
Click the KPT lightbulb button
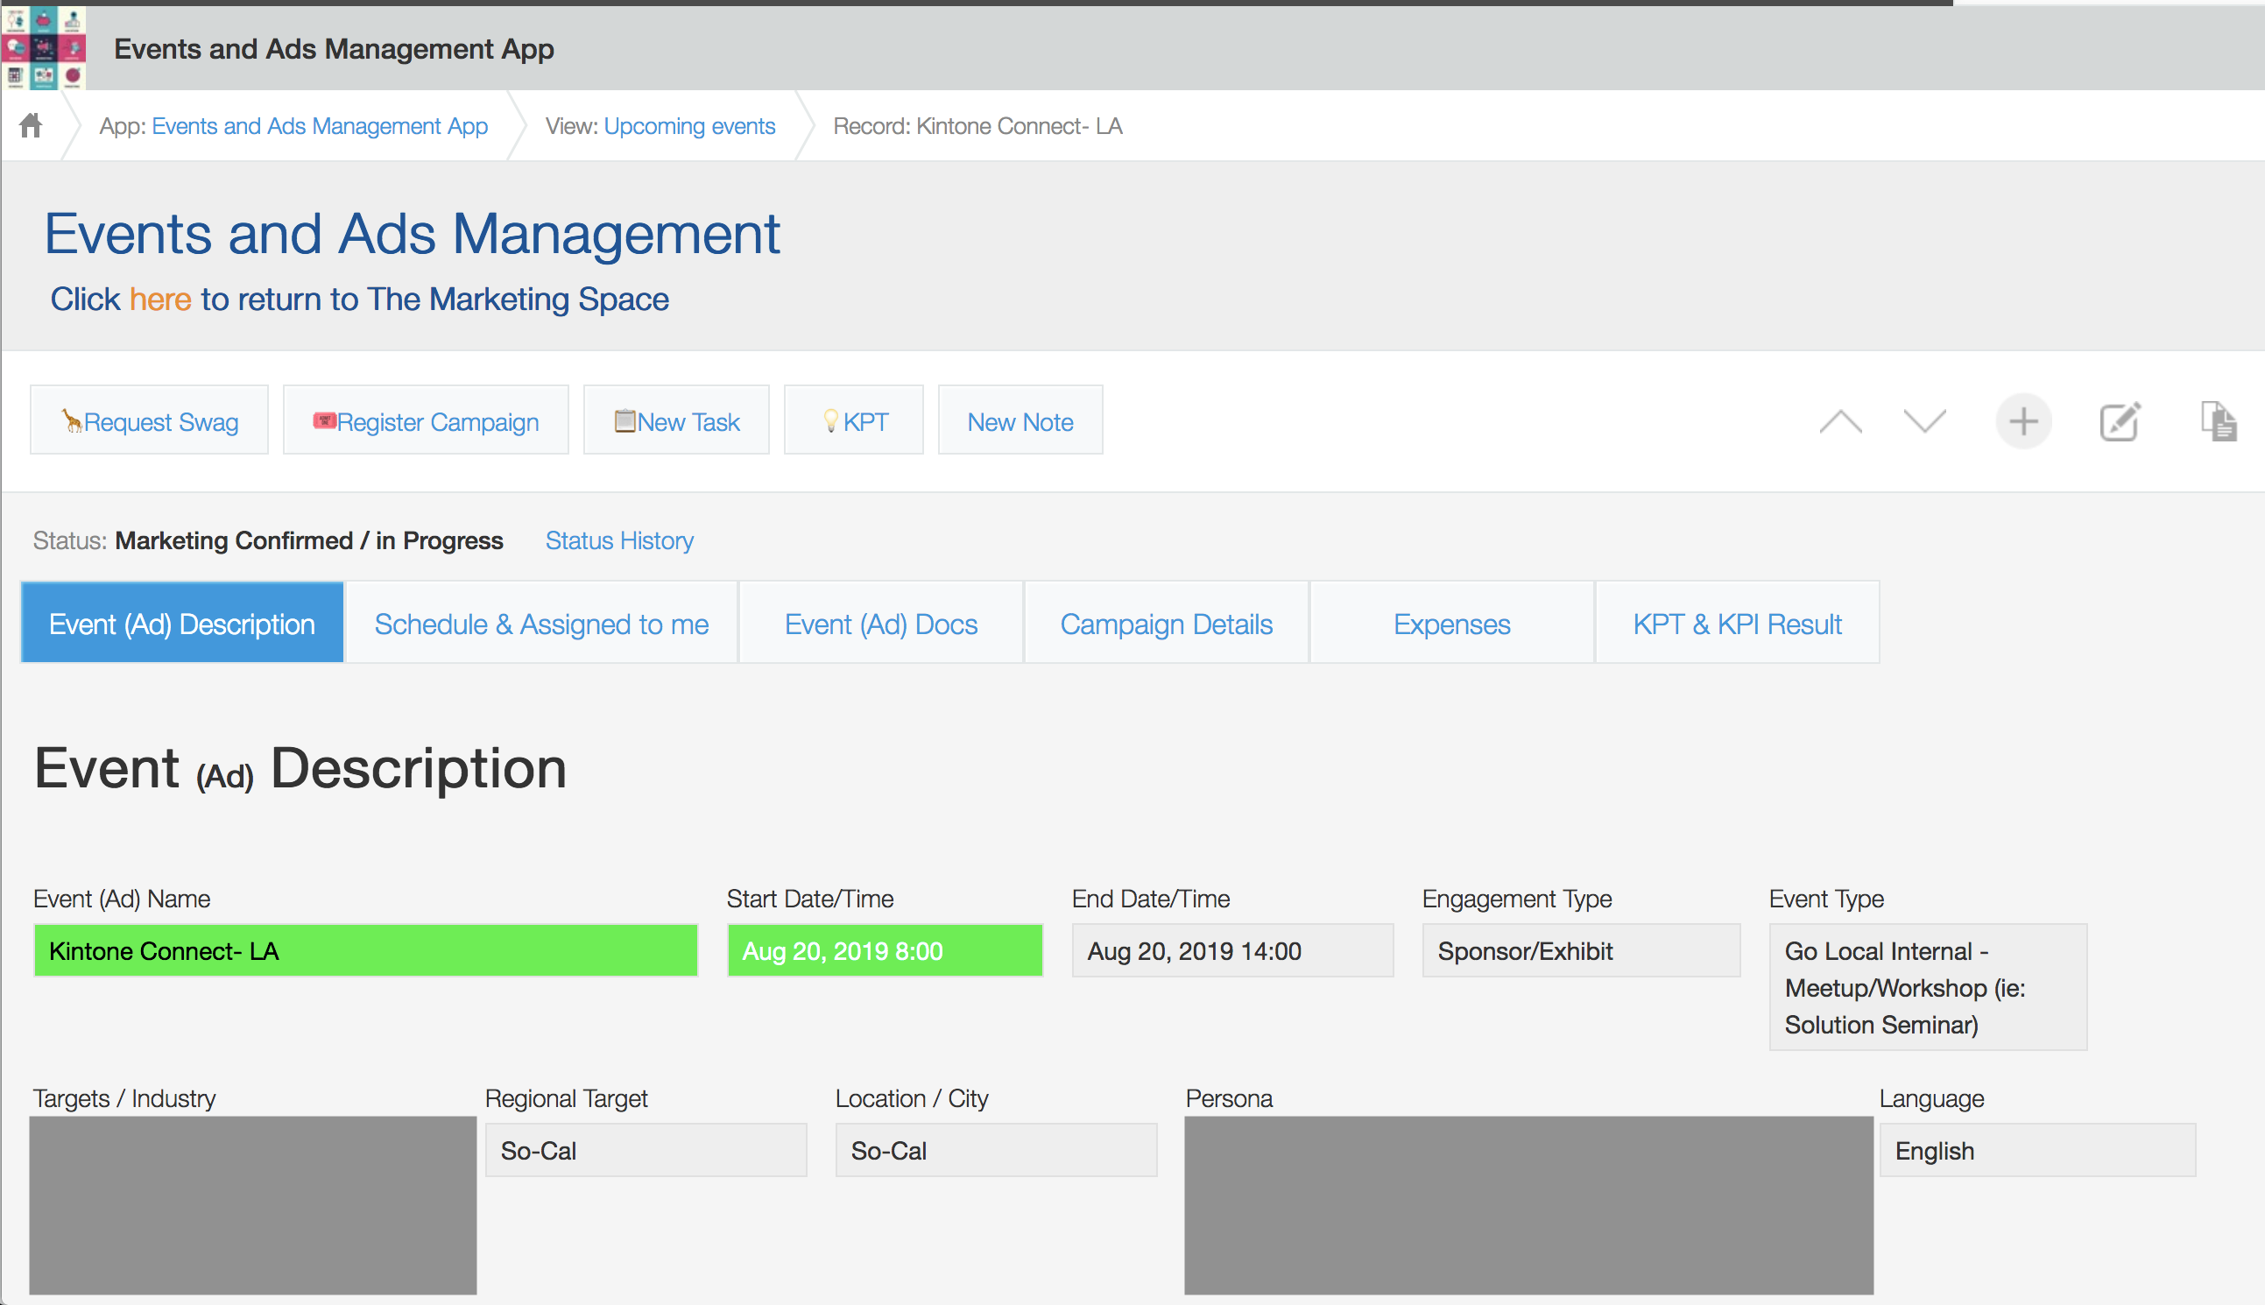click(x=854, y=421)
